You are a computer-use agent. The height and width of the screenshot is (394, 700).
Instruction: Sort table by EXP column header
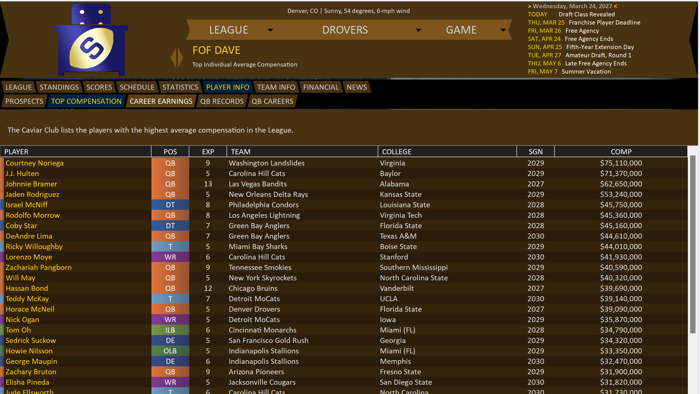click(208, 152)
